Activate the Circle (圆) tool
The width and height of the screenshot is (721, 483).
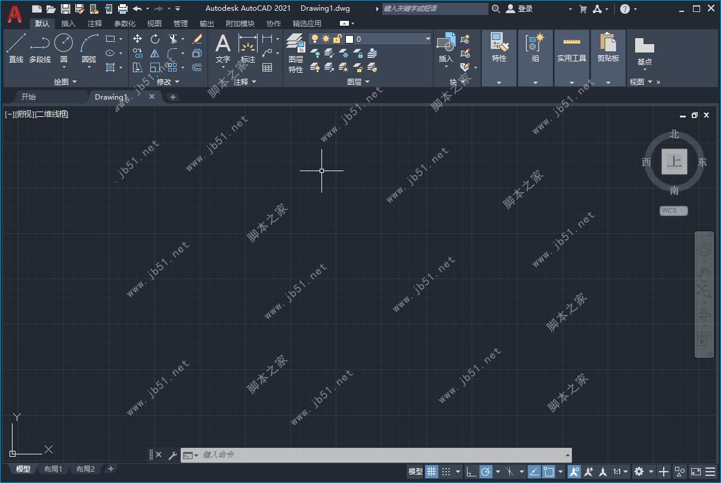coord(63,46)
